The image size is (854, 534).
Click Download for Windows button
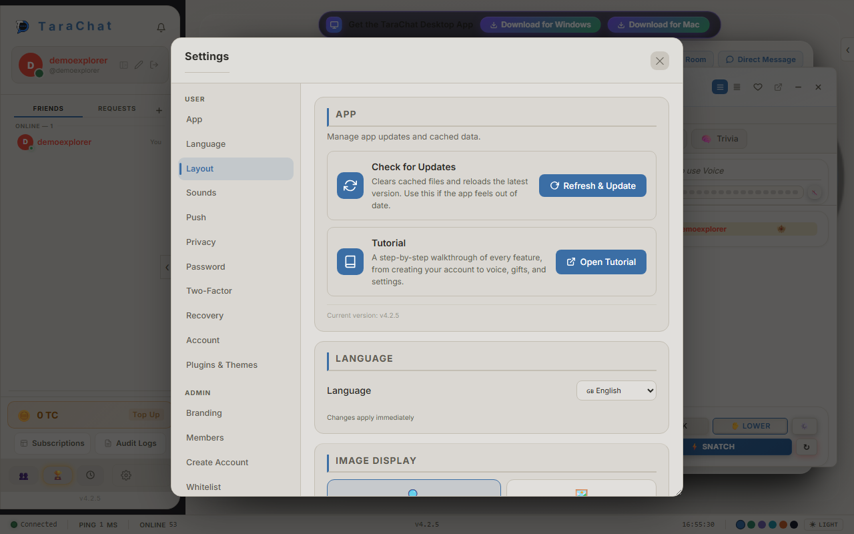540,25
